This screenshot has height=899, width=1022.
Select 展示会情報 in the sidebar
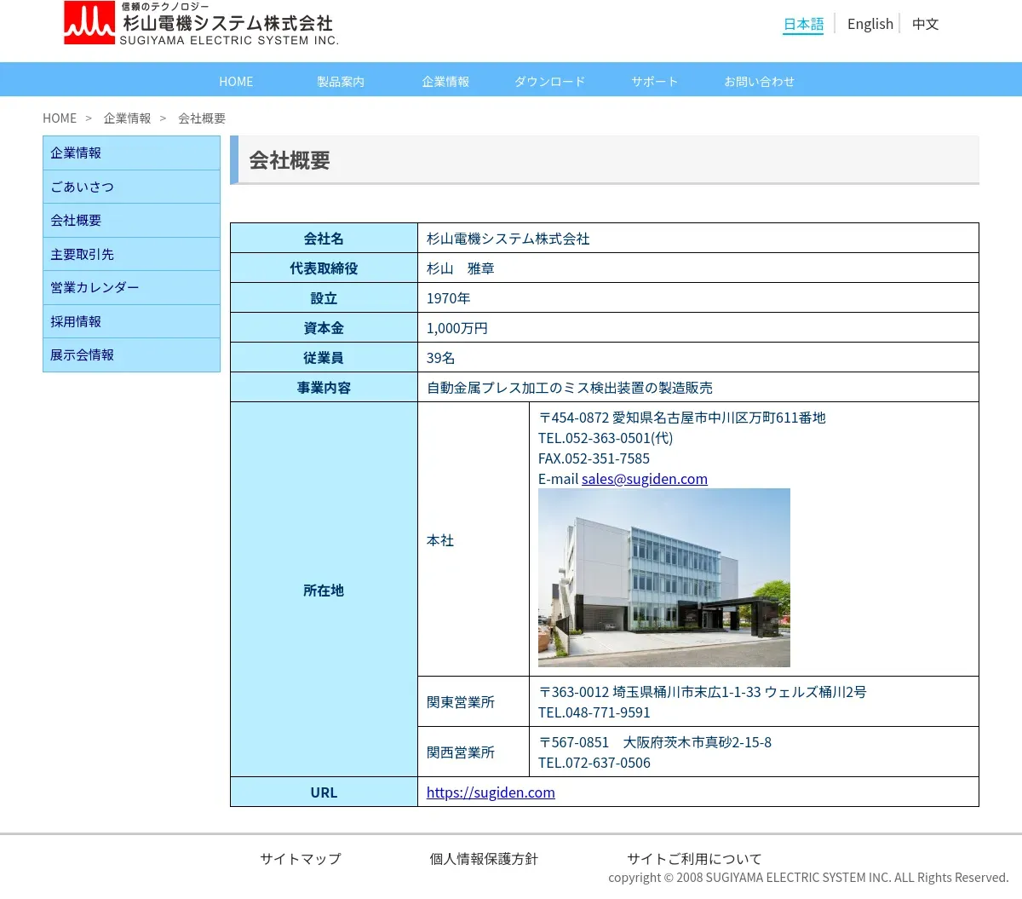click(131, 355)
